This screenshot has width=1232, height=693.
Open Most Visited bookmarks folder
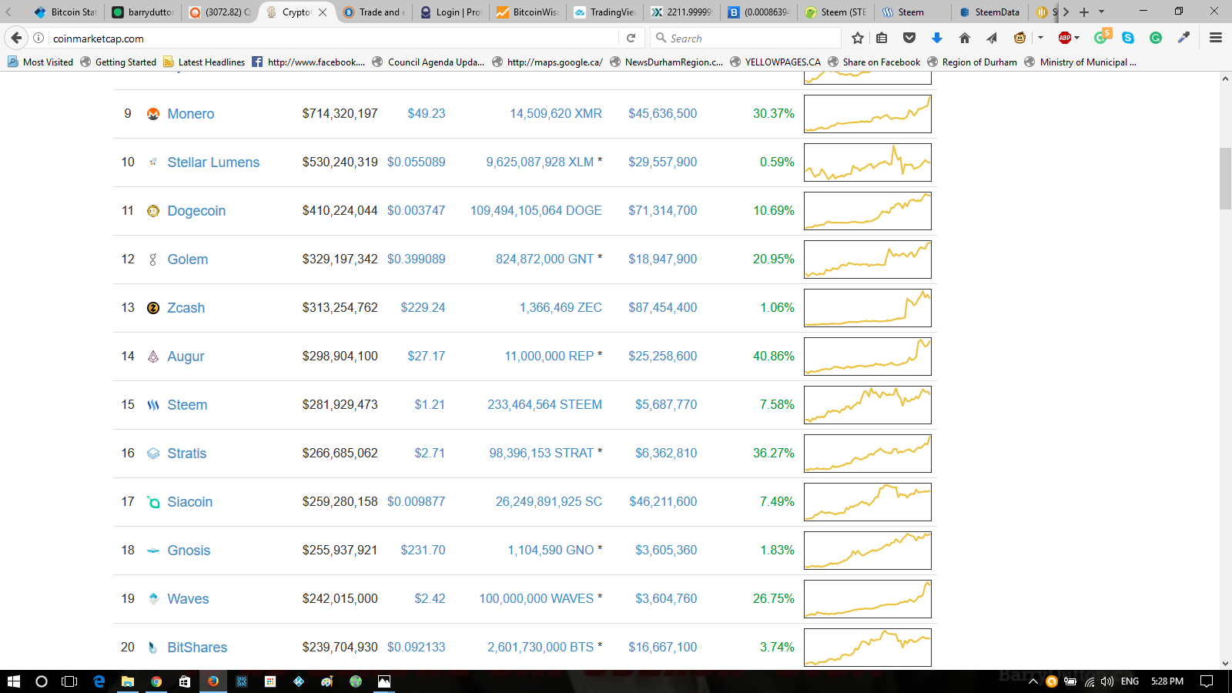tap(40, 62)
